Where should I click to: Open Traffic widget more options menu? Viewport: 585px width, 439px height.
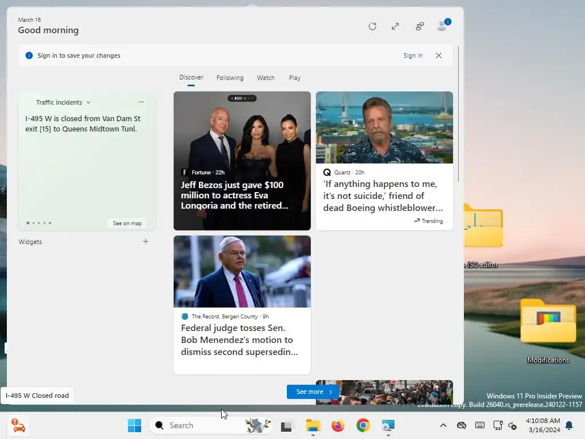coord(141,102)
